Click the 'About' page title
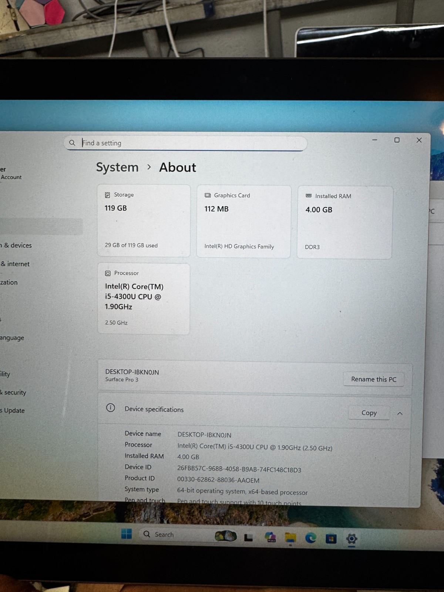The image size is (444, 592). point(178,167)
